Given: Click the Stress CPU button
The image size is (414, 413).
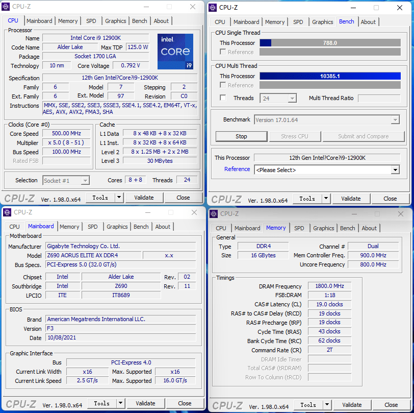Looking at the screenshot, I should pos(295,136).
